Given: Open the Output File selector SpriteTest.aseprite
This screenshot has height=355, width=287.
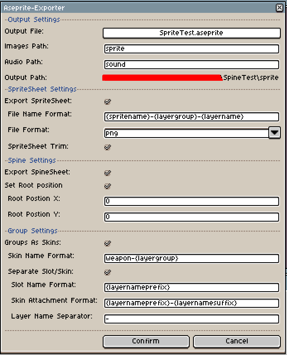Looking at the screenshot, I should [x=191, y=33].
